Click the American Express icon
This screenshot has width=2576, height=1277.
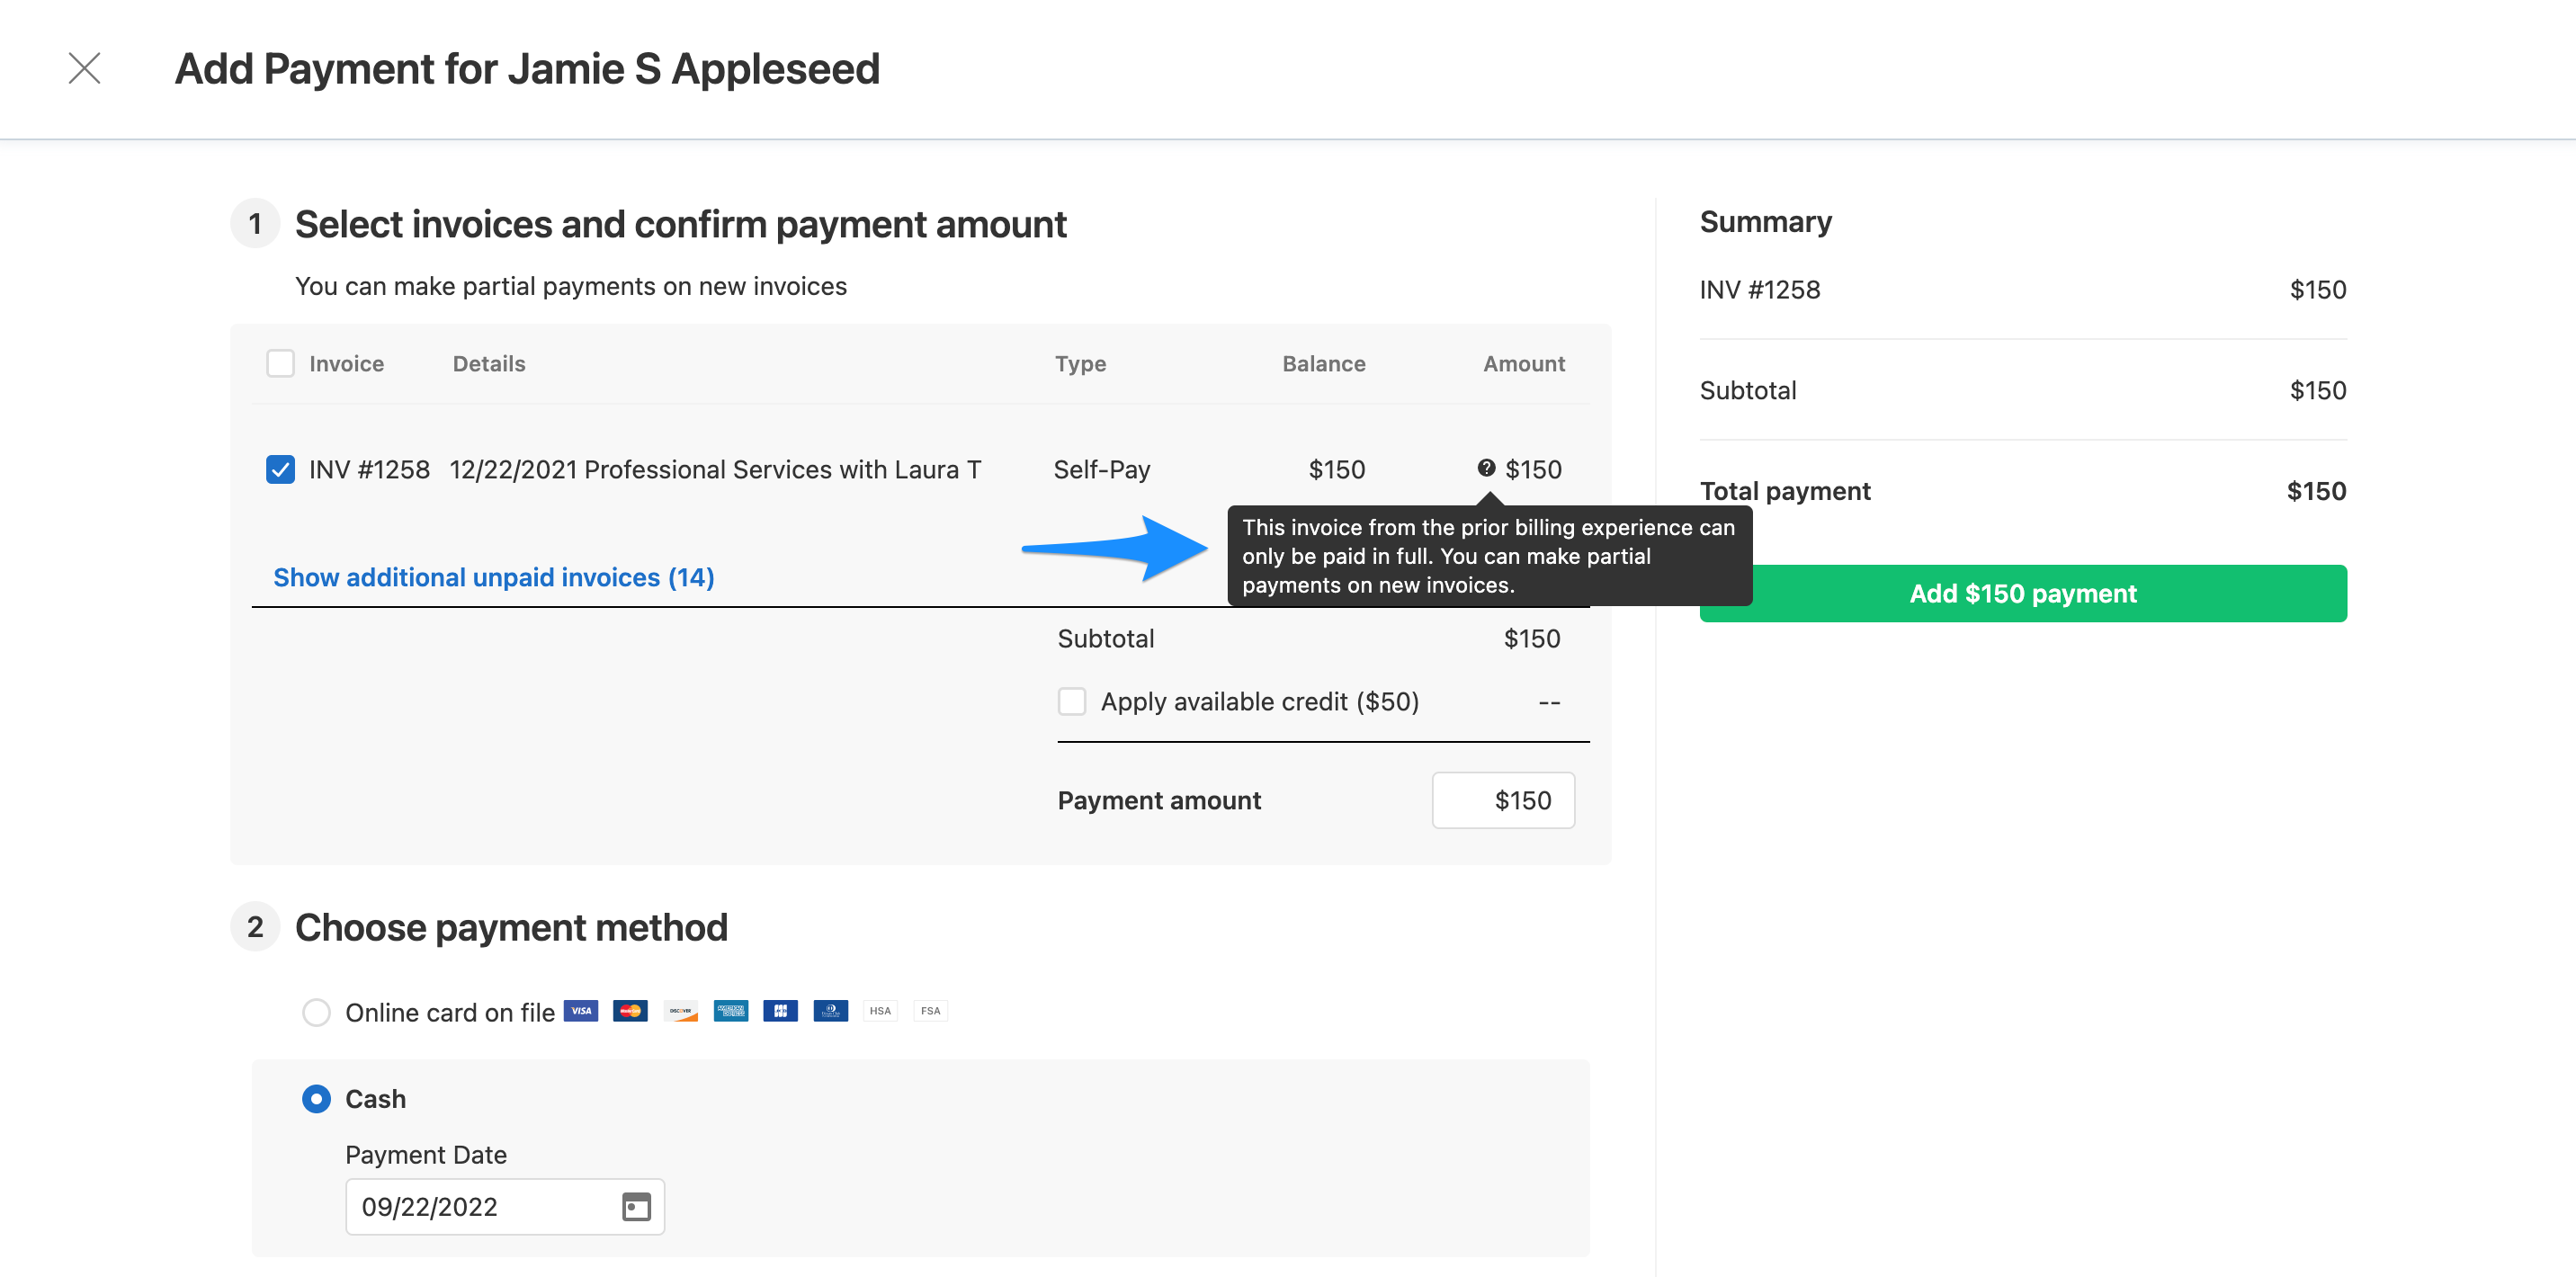point(731,1011)
